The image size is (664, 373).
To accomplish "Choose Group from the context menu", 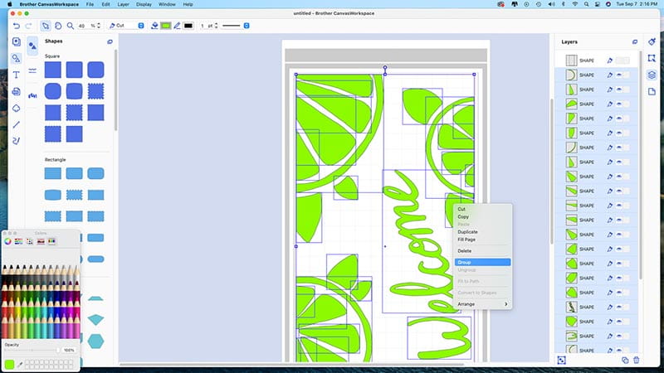I will (464, 262).
